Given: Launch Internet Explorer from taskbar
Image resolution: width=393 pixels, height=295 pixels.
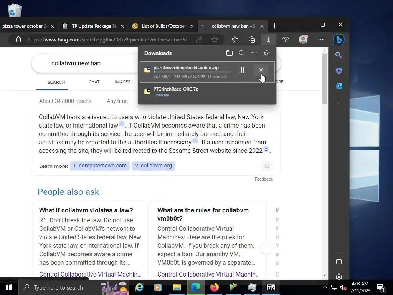Looking at the screenshot, I should (139, 287).
